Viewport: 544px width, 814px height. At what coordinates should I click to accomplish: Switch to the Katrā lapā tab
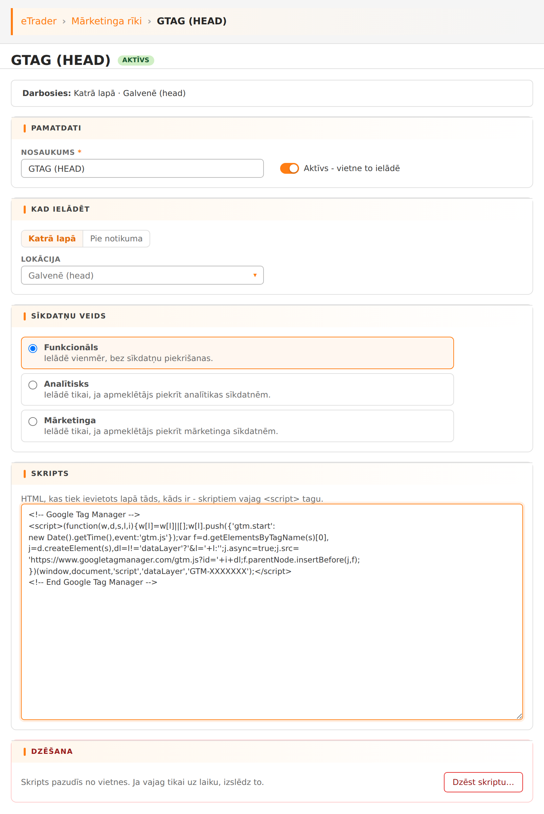52,239
